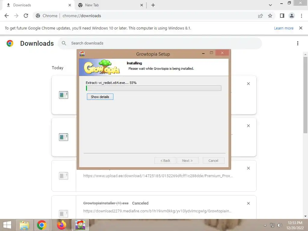Focus the Search downloads field

tap(160, 43)
